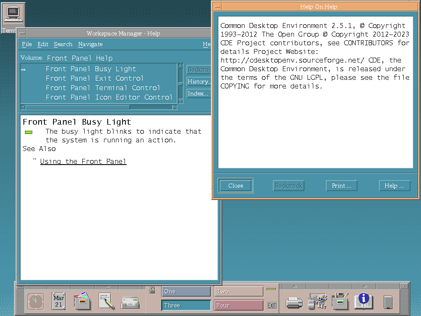Click the Trash can icon

pos(388,302)
